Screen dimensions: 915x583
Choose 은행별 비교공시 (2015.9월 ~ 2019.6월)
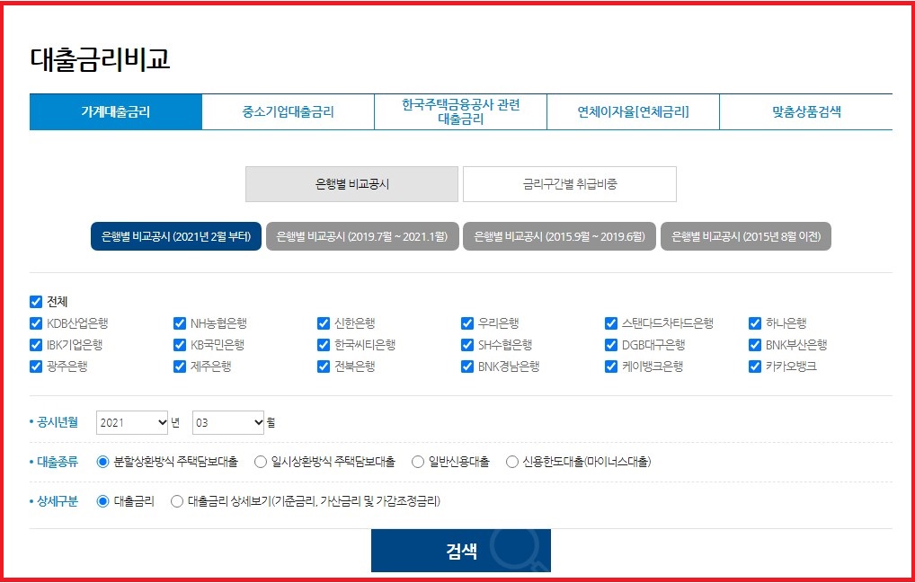pos(560,236)
